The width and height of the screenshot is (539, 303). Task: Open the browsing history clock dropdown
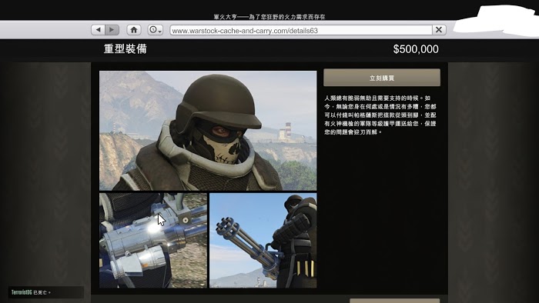pyautogui.click(x=155, y=30)
